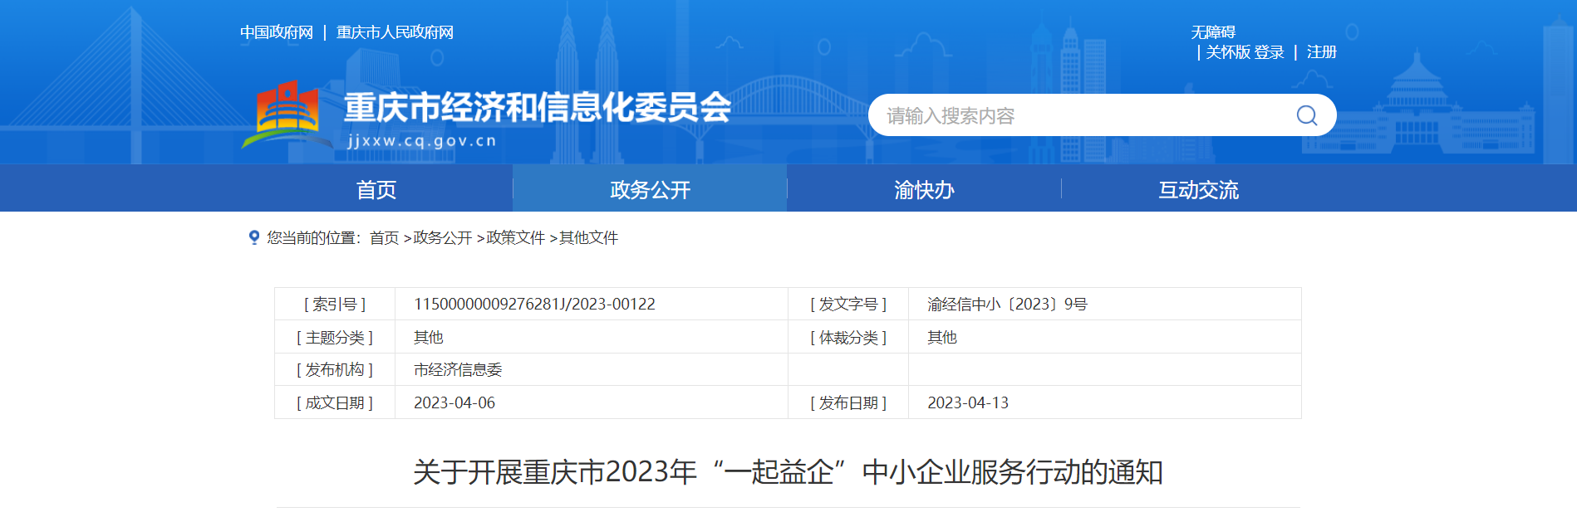
Task: Select 政务公开 in the breadcrumb path
Action: click(442, 238)
